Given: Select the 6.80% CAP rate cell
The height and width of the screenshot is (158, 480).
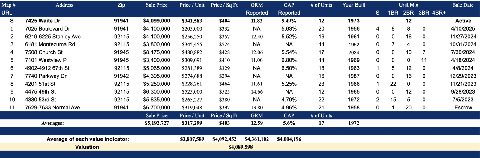Looking at the screenshot, I should click(289, 60).
